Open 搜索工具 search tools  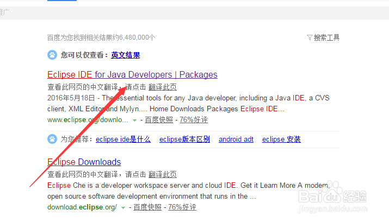326,37
